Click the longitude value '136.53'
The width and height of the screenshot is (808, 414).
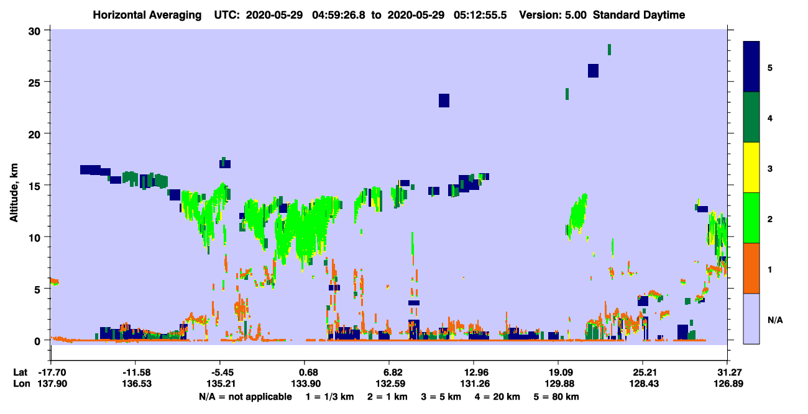(x=135, y=384)
